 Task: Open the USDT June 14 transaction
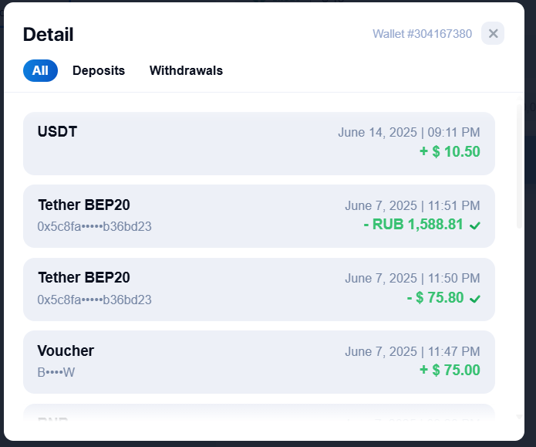(x=259, y=144)
